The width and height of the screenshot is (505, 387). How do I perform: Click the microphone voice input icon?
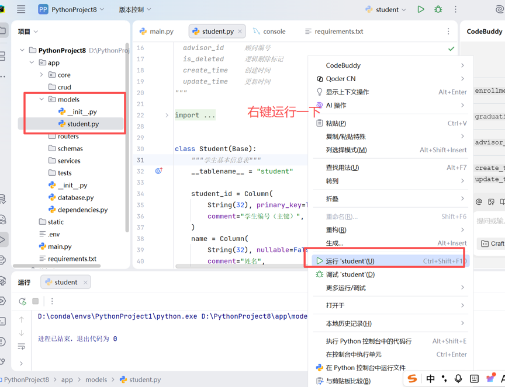point(458,378)
